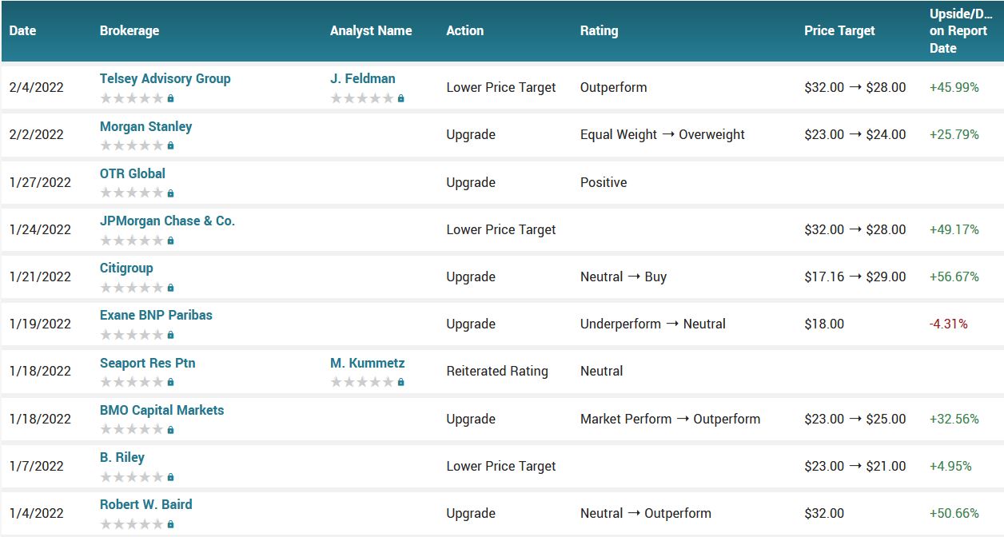This screenshot has height=537, width=1004.
Task: Click star rating under BMO Capital Markets
Action: (x=132, y=429)
